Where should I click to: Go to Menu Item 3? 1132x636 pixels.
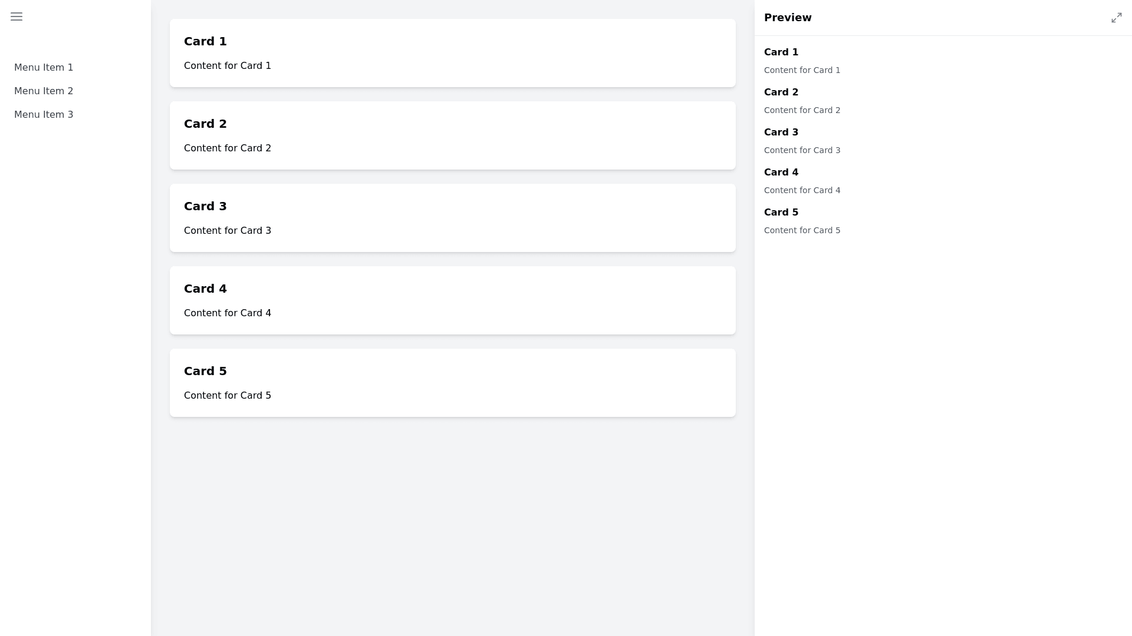tap(44, 115)
